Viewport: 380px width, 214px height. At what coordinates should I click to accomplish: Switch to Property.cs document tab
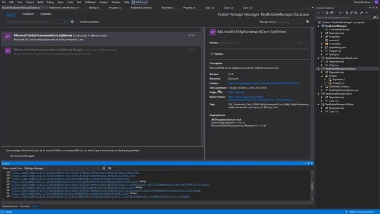(189, 8)
